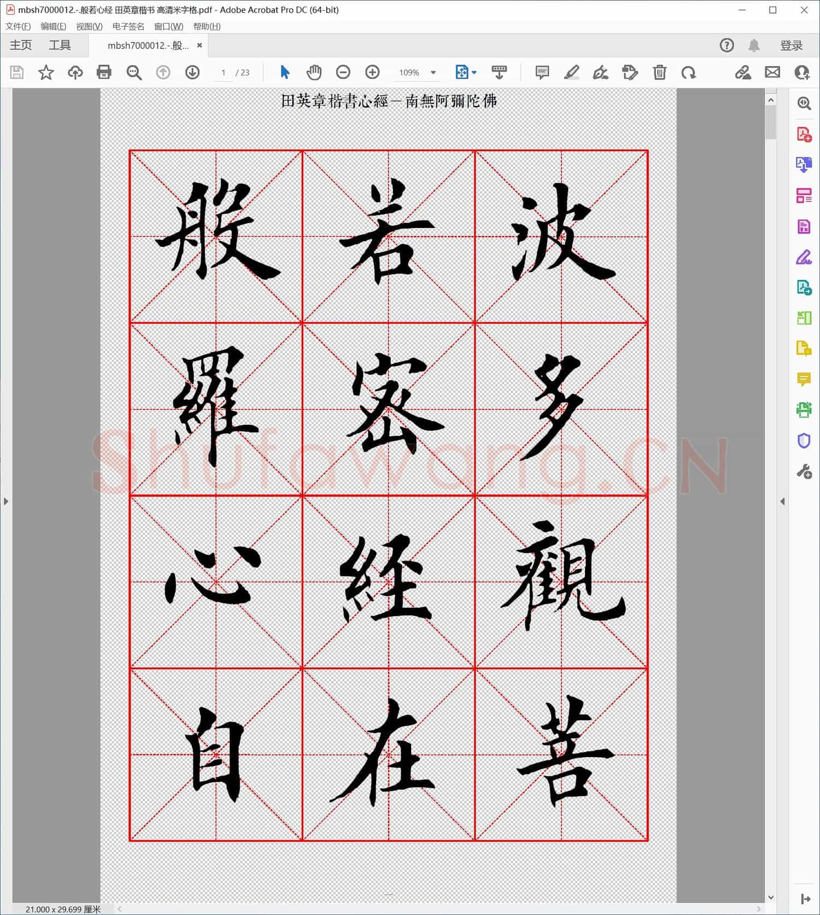The width and height of the screenshot is (820, 915).
Task: Click the Zoom in plus icon
Action: 372,72
